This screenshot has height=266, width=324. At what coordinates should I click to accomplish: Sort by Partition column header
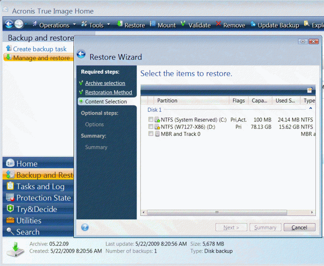(x=191, y=100)
